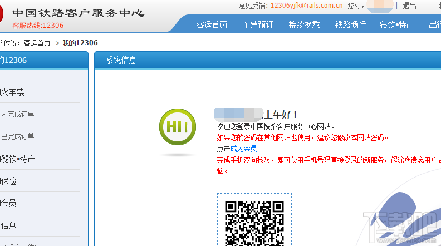Expand the 保险 sidebar section
Viewport: 441px width, 246px height.
coord(8,181)
